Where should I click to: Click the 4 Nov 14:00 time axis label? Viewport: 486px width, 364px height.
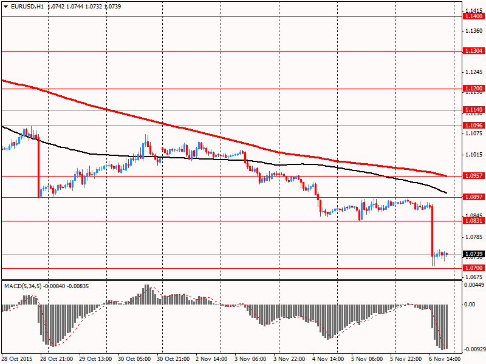tap(328, 359)
